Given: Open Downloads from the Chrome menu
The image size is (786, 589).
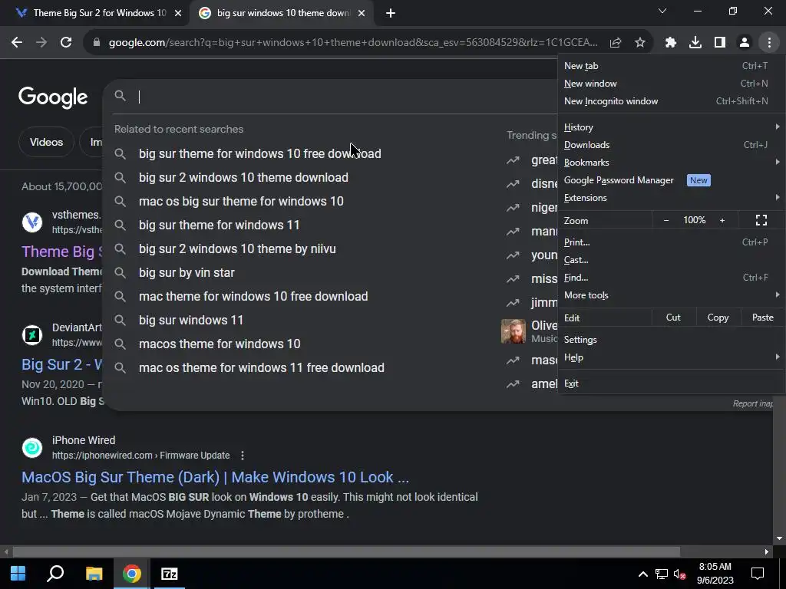Looking at the screenshot, I should [671, 145].
